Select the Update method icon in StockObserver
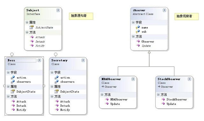The image size is (204, 121). point(163,103)
